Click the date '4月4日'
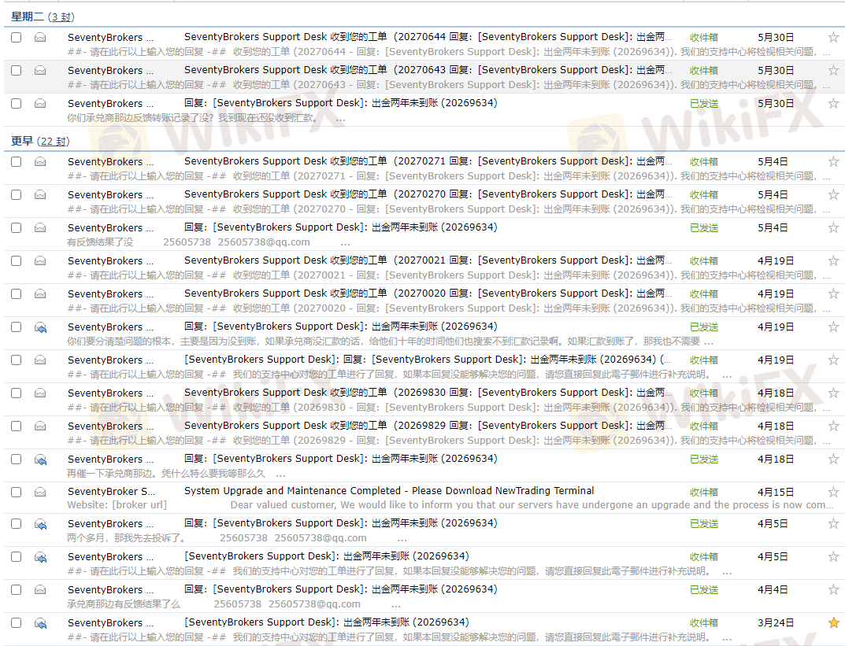This screenshot has height=646, width=845. [x=773, y=589]
